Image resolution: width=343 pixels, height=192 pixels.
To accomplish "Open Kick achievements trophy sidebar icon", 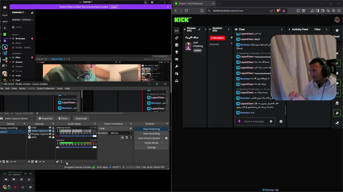I will [x=177, y=52].
